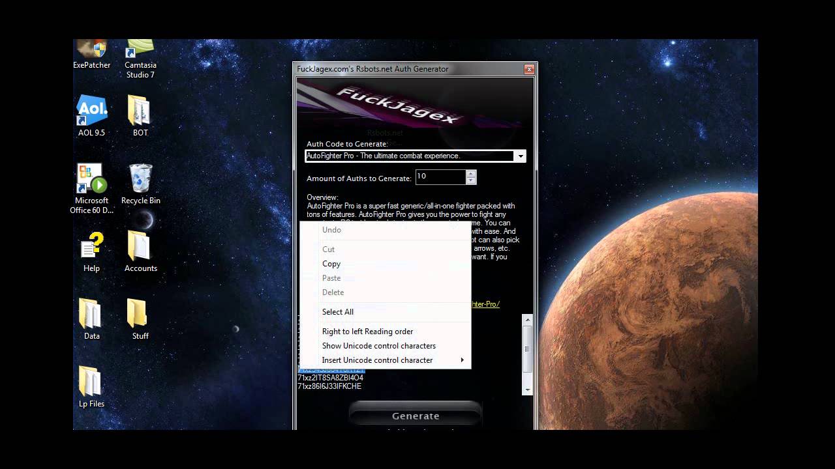Click the Amount of Auths input field

[x=440, y=177]
